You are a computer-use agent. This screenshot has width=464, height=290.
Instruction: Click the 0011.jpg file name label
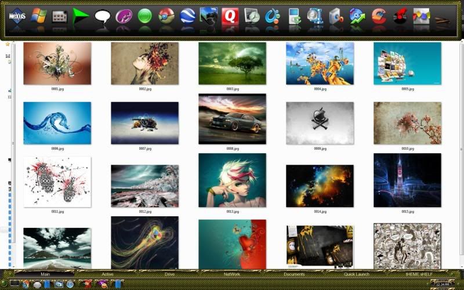pyautogui.click(x=57, y=212)
